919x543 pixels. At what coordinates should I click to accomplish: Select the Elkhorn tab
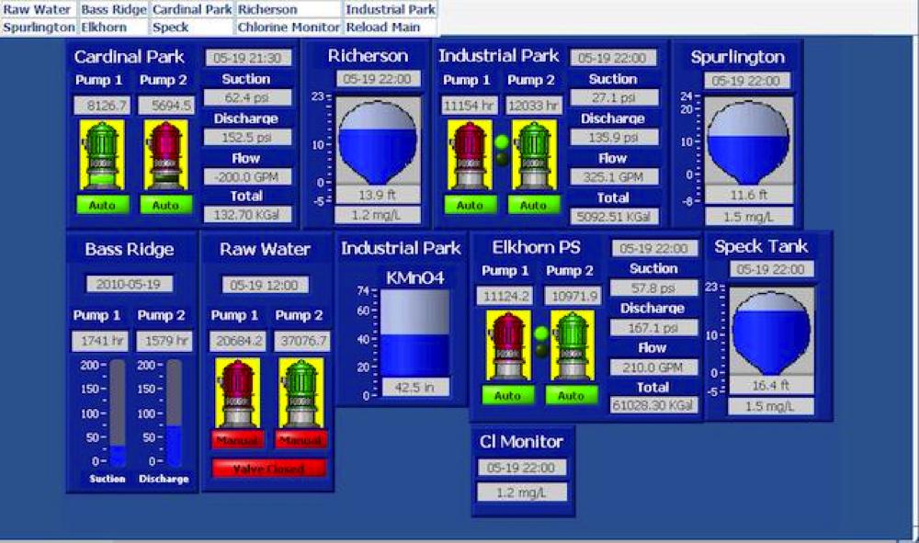click(114, 27)
